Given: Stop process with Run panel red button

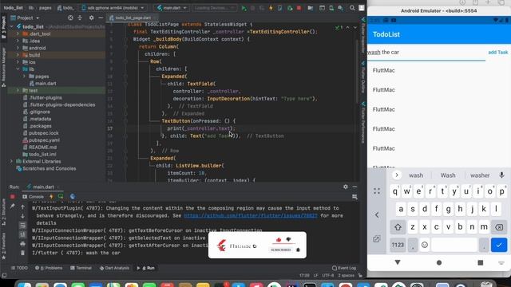Looking at the screenshot, I should click(13, 197).
